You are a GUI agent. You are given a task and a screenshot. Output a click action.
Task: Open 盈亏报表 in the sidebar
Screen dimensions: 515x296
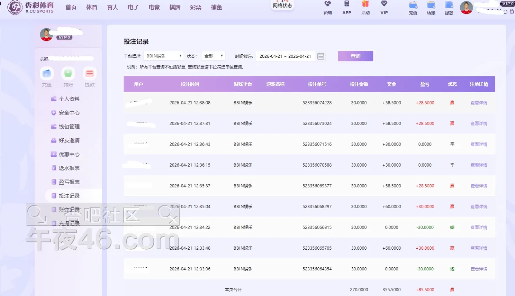point(69,182)
